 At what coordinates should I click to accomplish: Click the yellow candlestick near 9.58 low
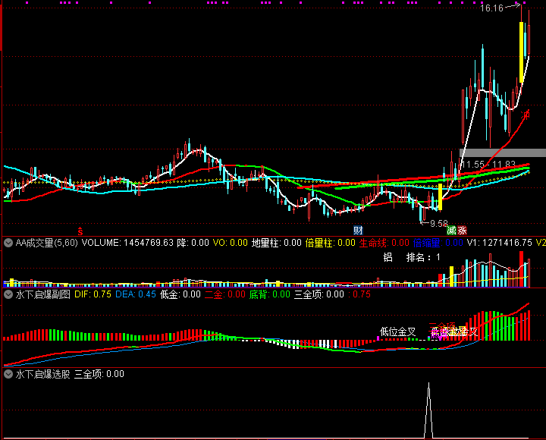[x=440, y=196]
